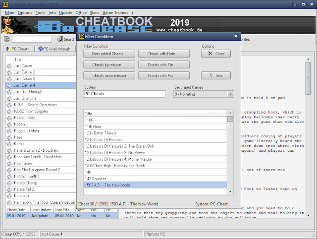Select '12 O'Clock High - Bombing the Reich'

pos(155,166)
